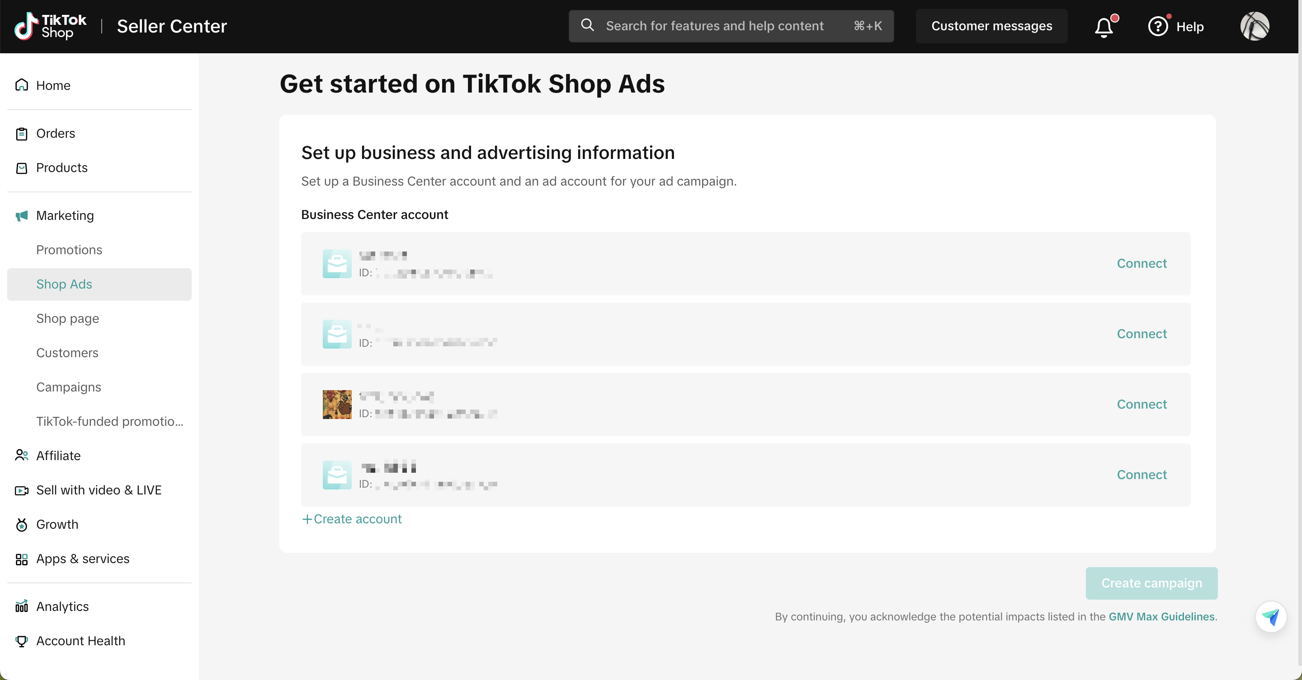Connect the first Business Center account
The width and height of the screenshot is (1302, 680).
pyautogui.click(x=1141, y=264)
